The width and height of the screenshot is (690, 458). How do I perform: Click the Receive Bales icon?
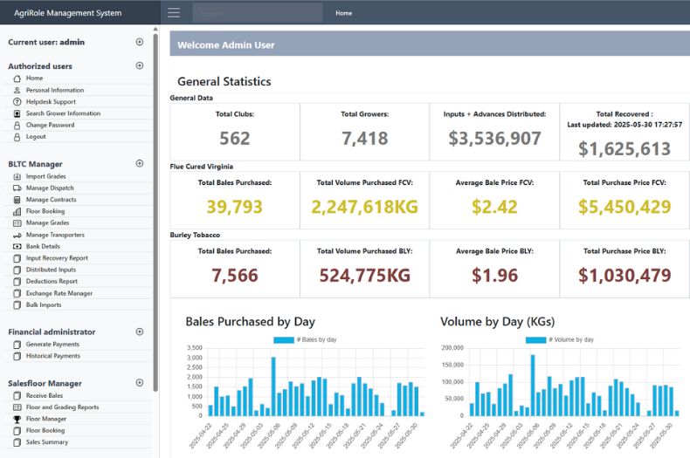tap(17, 395)
